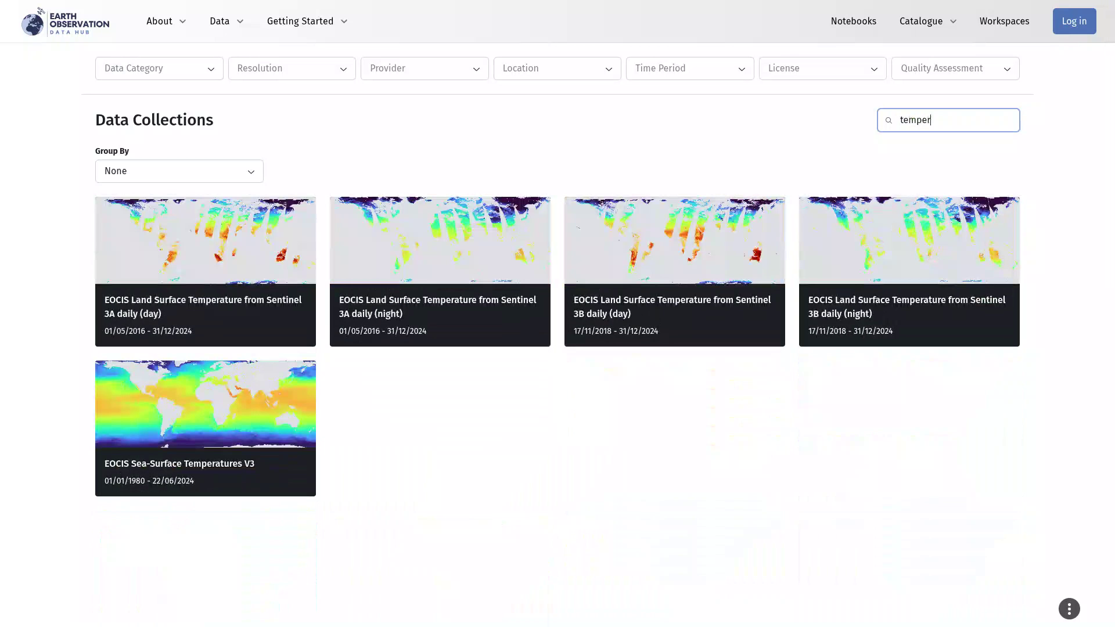Open the three-dot floating menu button
Viewport: 1115px width, 627px height.
[1069, 608]
